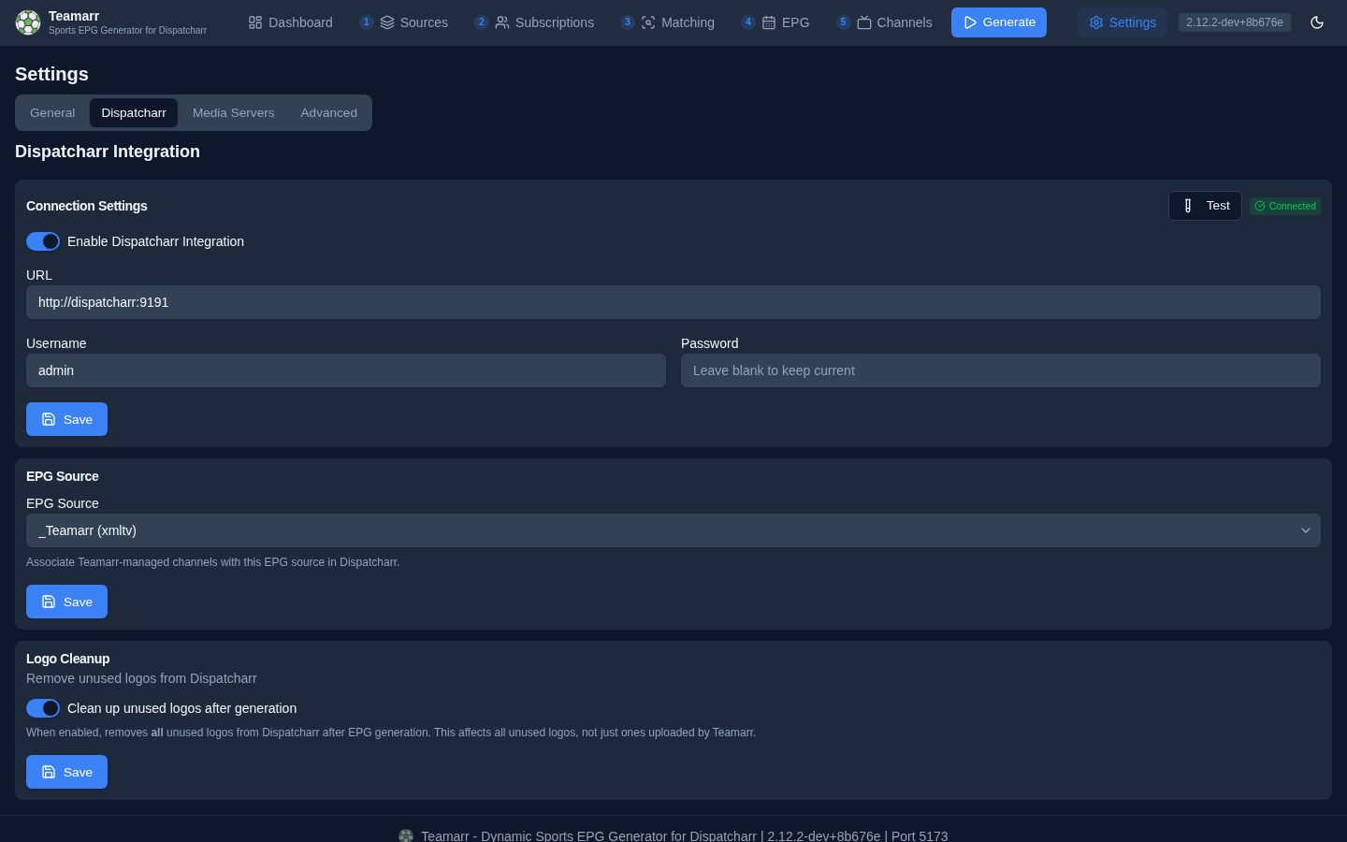The width and height of the screenshot is (1347, 842).
Task: Click the Teamarr title text
Action: [x=74, y=16]
